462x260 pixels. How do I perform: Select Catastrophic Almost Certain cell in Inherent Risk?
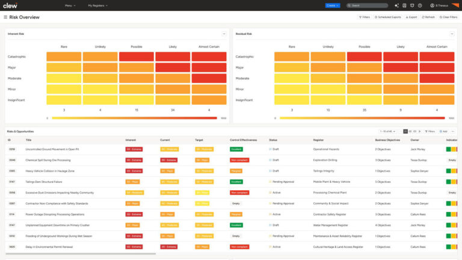[209, 57]
